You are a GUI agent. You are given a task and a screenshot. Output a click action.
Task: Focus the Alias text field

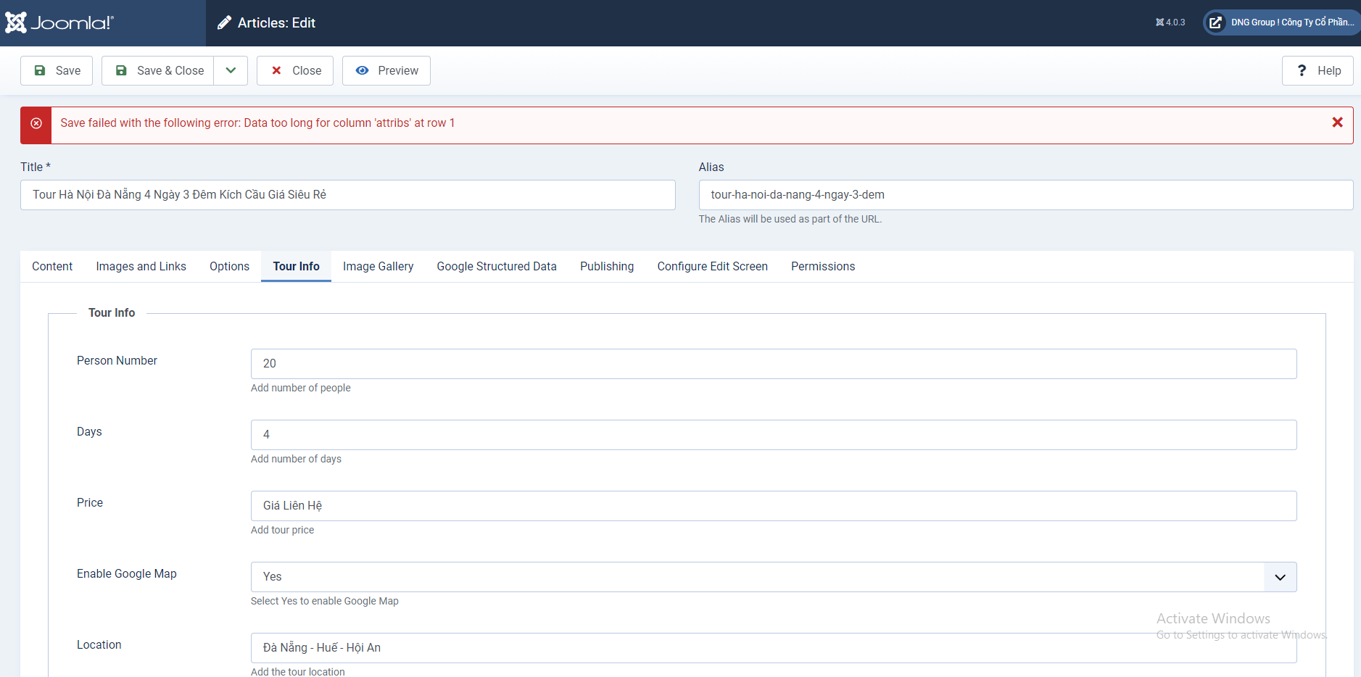click(x=1025, y=195)
